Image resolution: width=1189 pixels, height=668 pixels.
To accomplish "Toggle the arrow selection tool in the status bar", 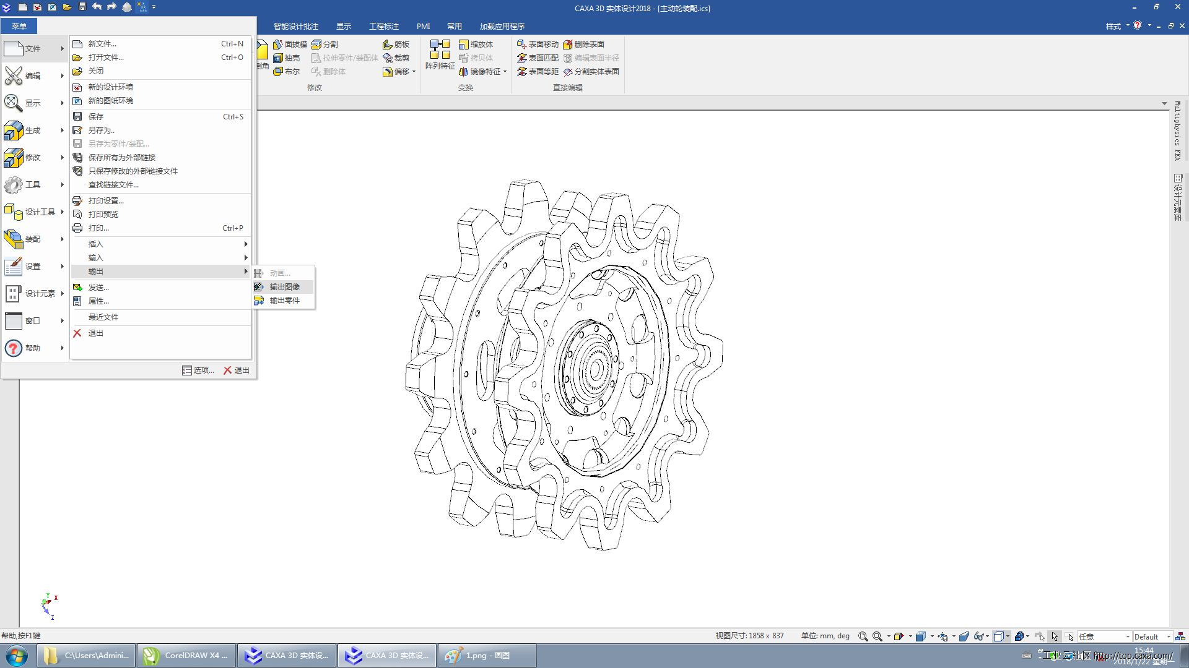I will (1055, 636).
